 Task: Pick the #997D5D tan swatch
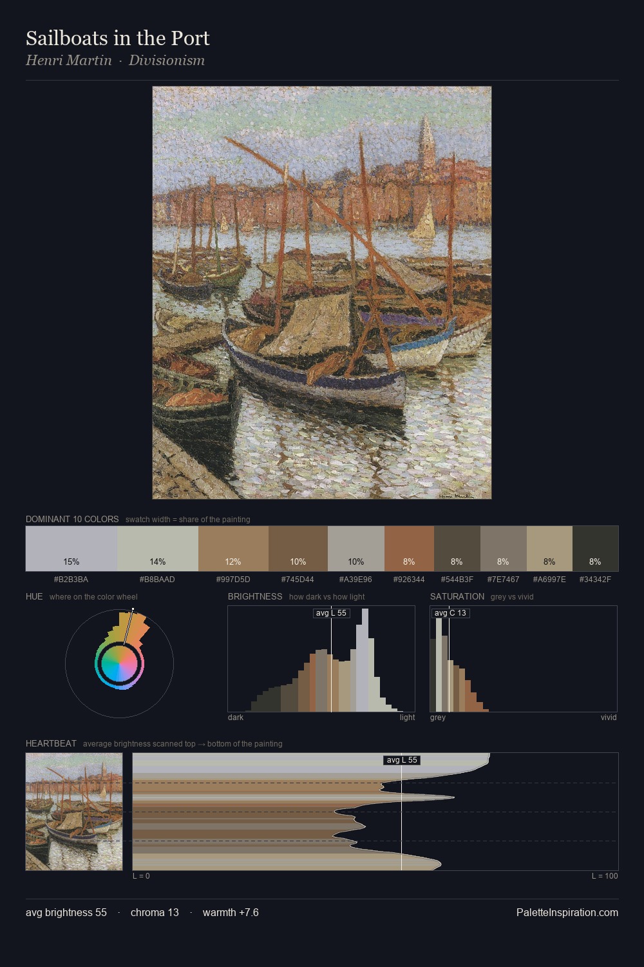[233, 549]
